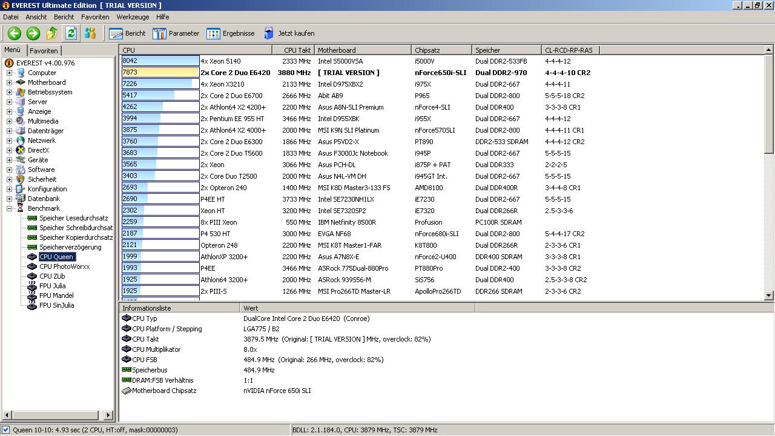This screenshot has height=436, width=775.
Task: Expand the Netzwerk tree node
Action: coord(10,140)
